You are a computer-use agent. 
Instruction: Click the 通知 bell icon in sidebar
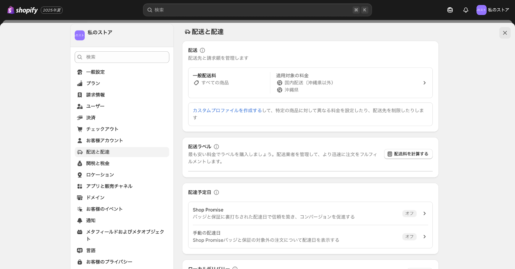[80, 221]
